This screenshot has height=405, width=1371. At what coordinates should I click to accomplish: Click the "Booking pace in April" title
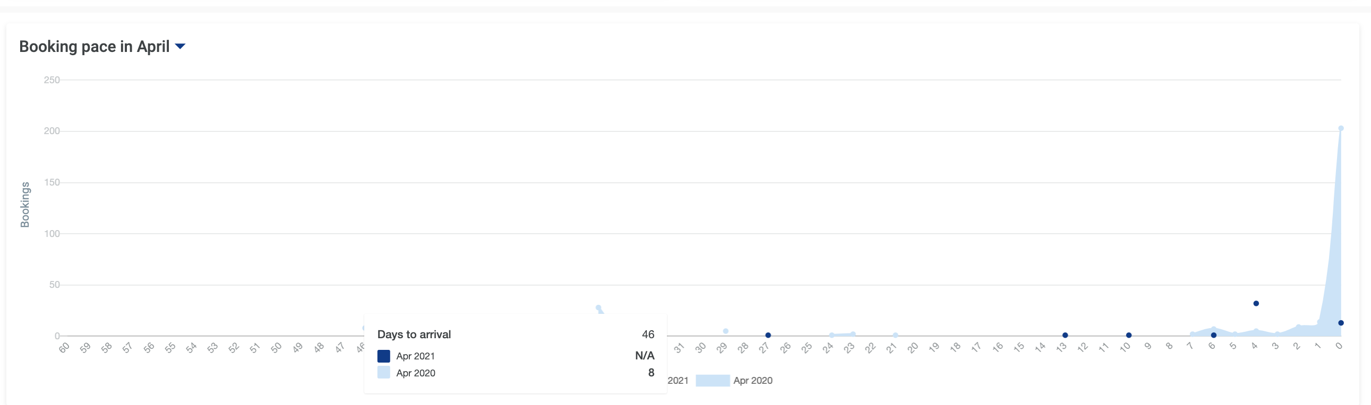click(x=94, y=47)
